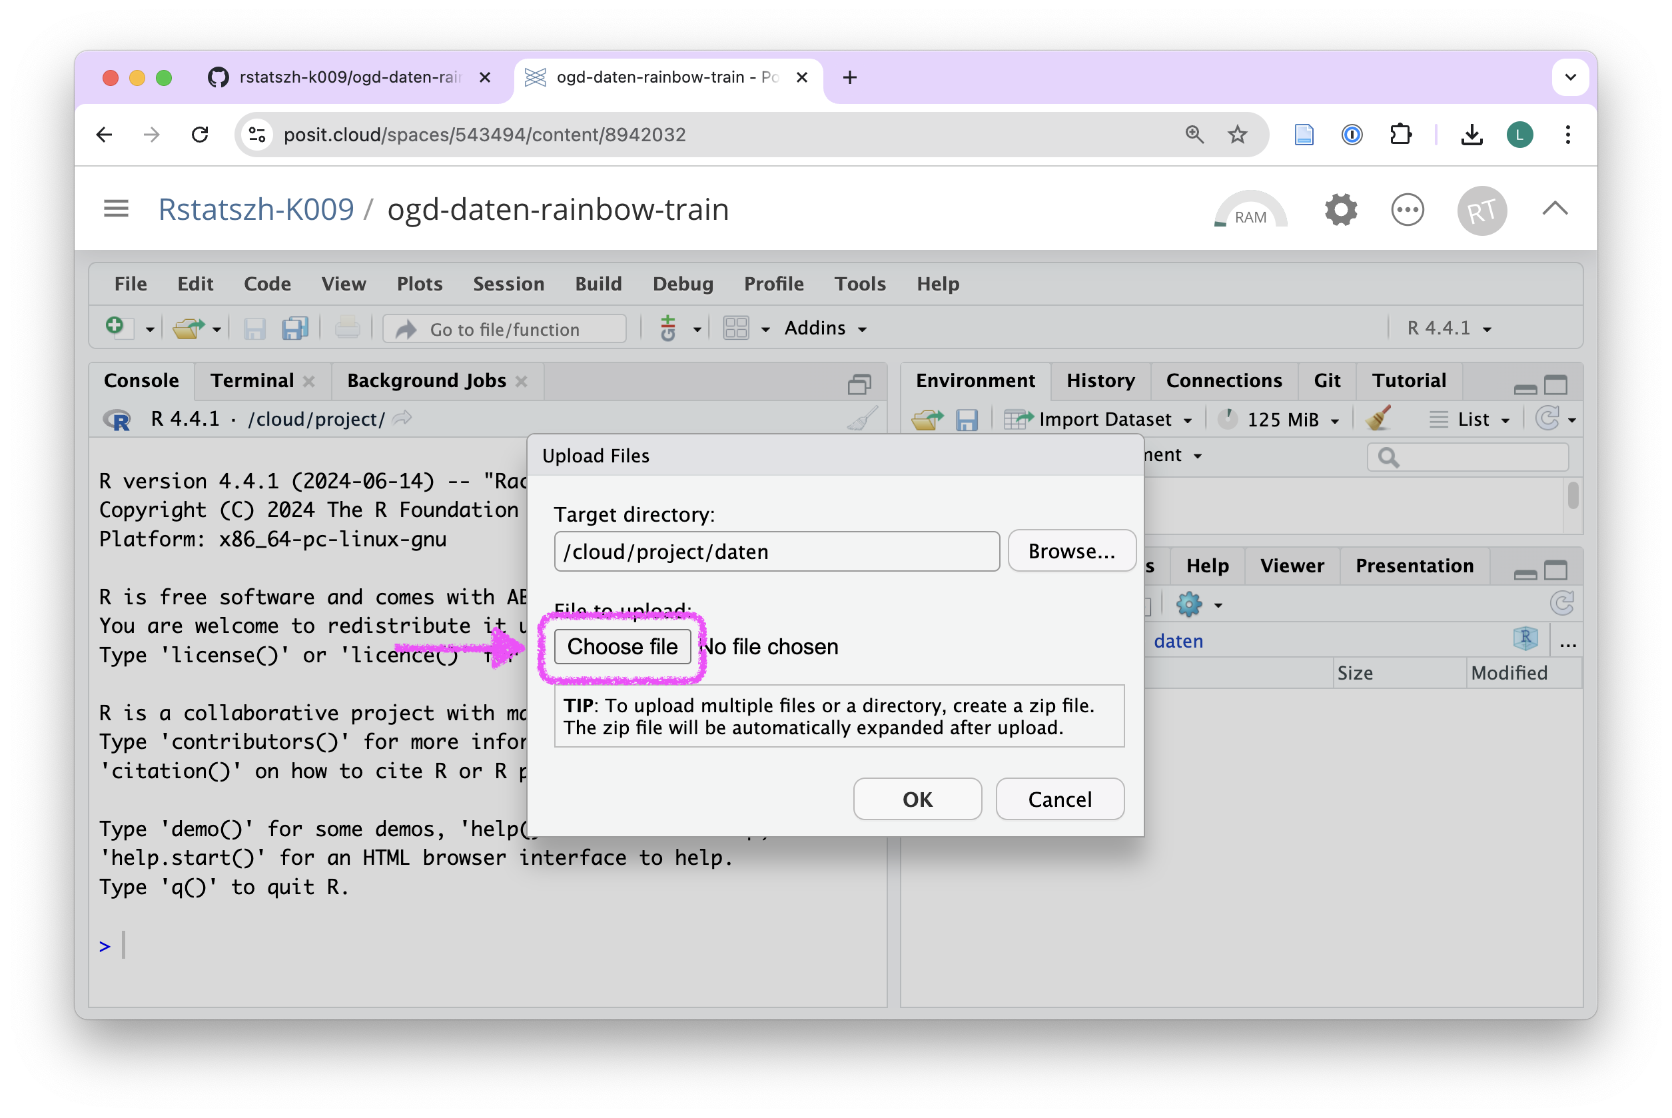
Task: Click the Environment search field
Action: click(x=1468, y=457)
